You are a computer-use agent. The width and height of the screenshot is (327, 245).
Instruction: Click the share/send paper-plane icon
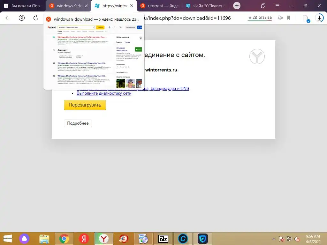pos(281,18)
